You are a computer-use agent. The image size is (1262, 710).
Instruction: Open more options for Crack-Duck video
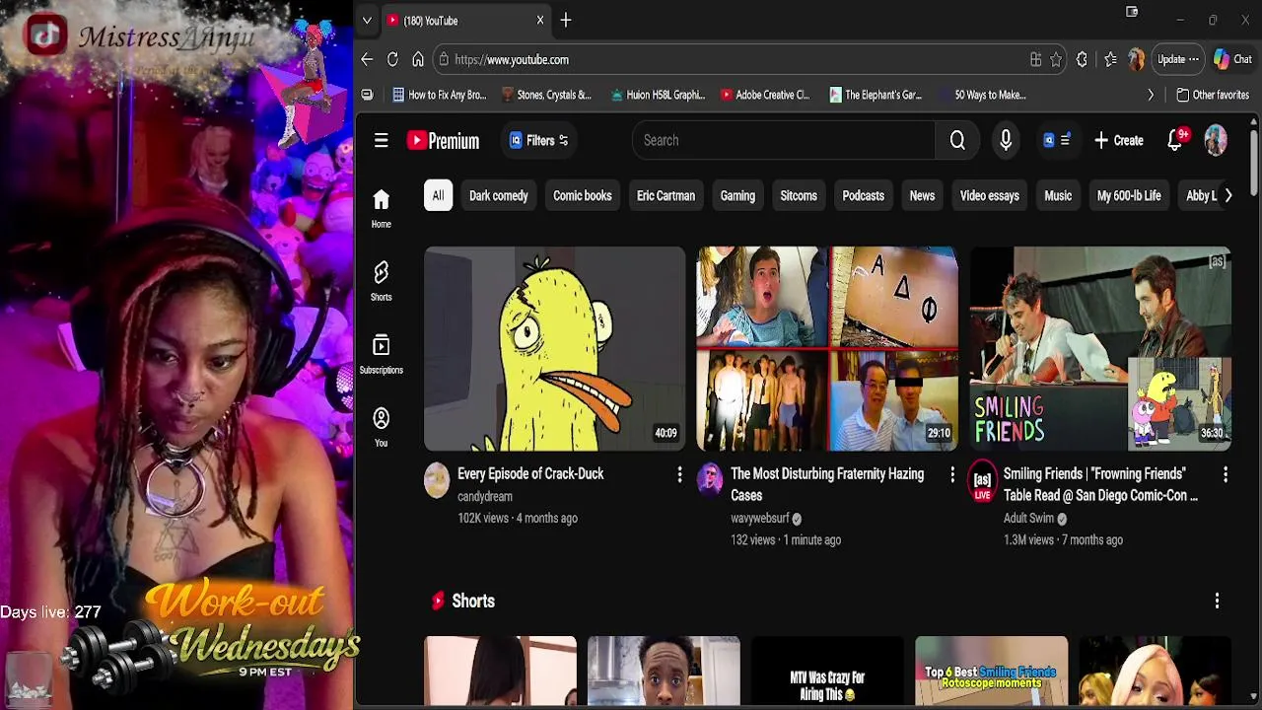point(679,475)
